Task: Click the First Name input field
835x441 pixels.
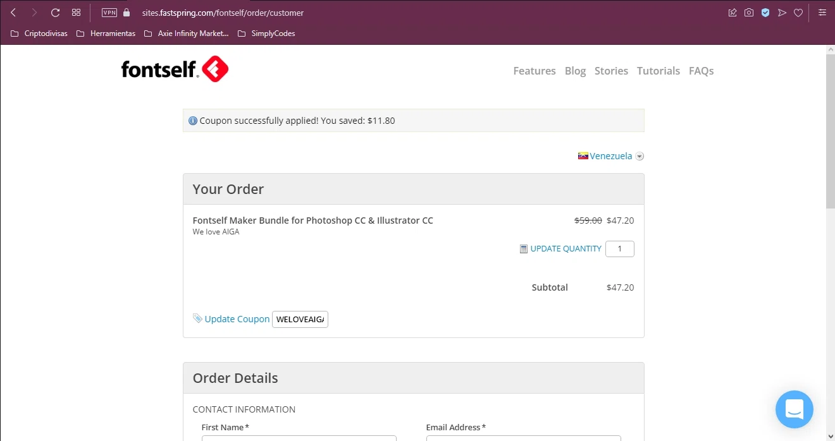Action: point(299,438)
